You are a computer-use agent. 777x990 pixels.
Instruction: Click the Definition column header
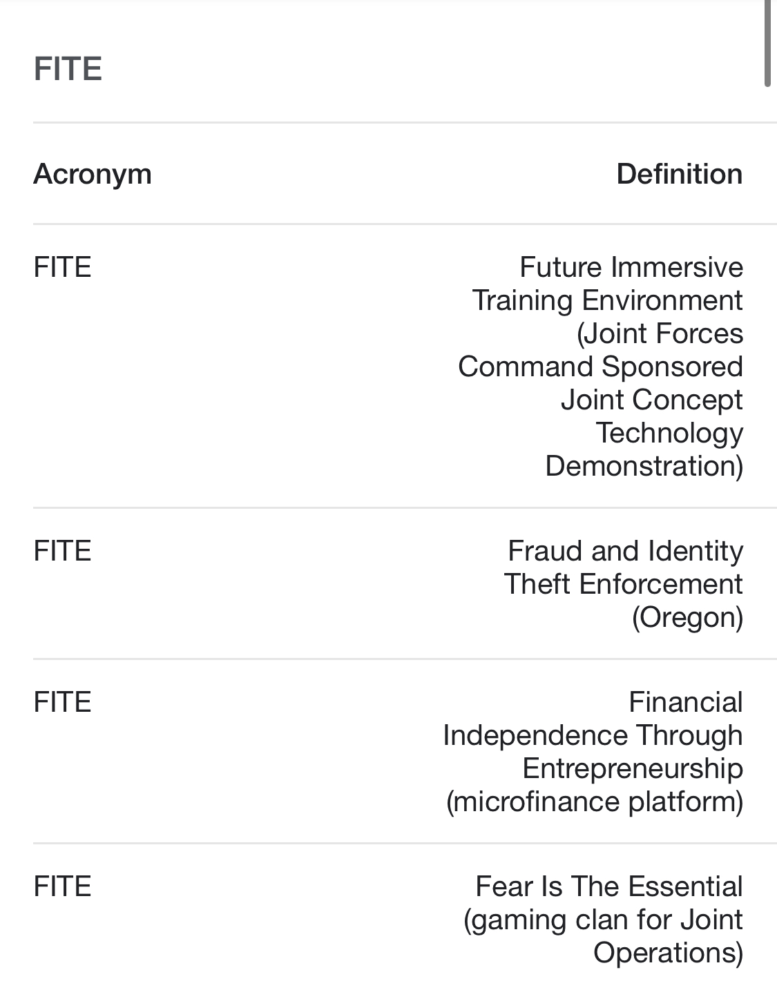680,174
